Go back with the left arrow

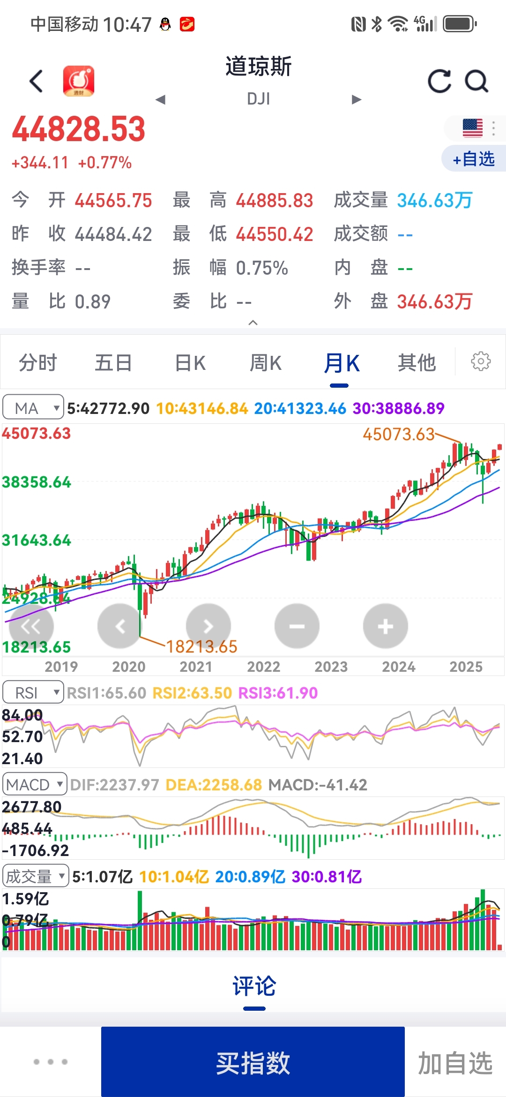click(36, 81)
